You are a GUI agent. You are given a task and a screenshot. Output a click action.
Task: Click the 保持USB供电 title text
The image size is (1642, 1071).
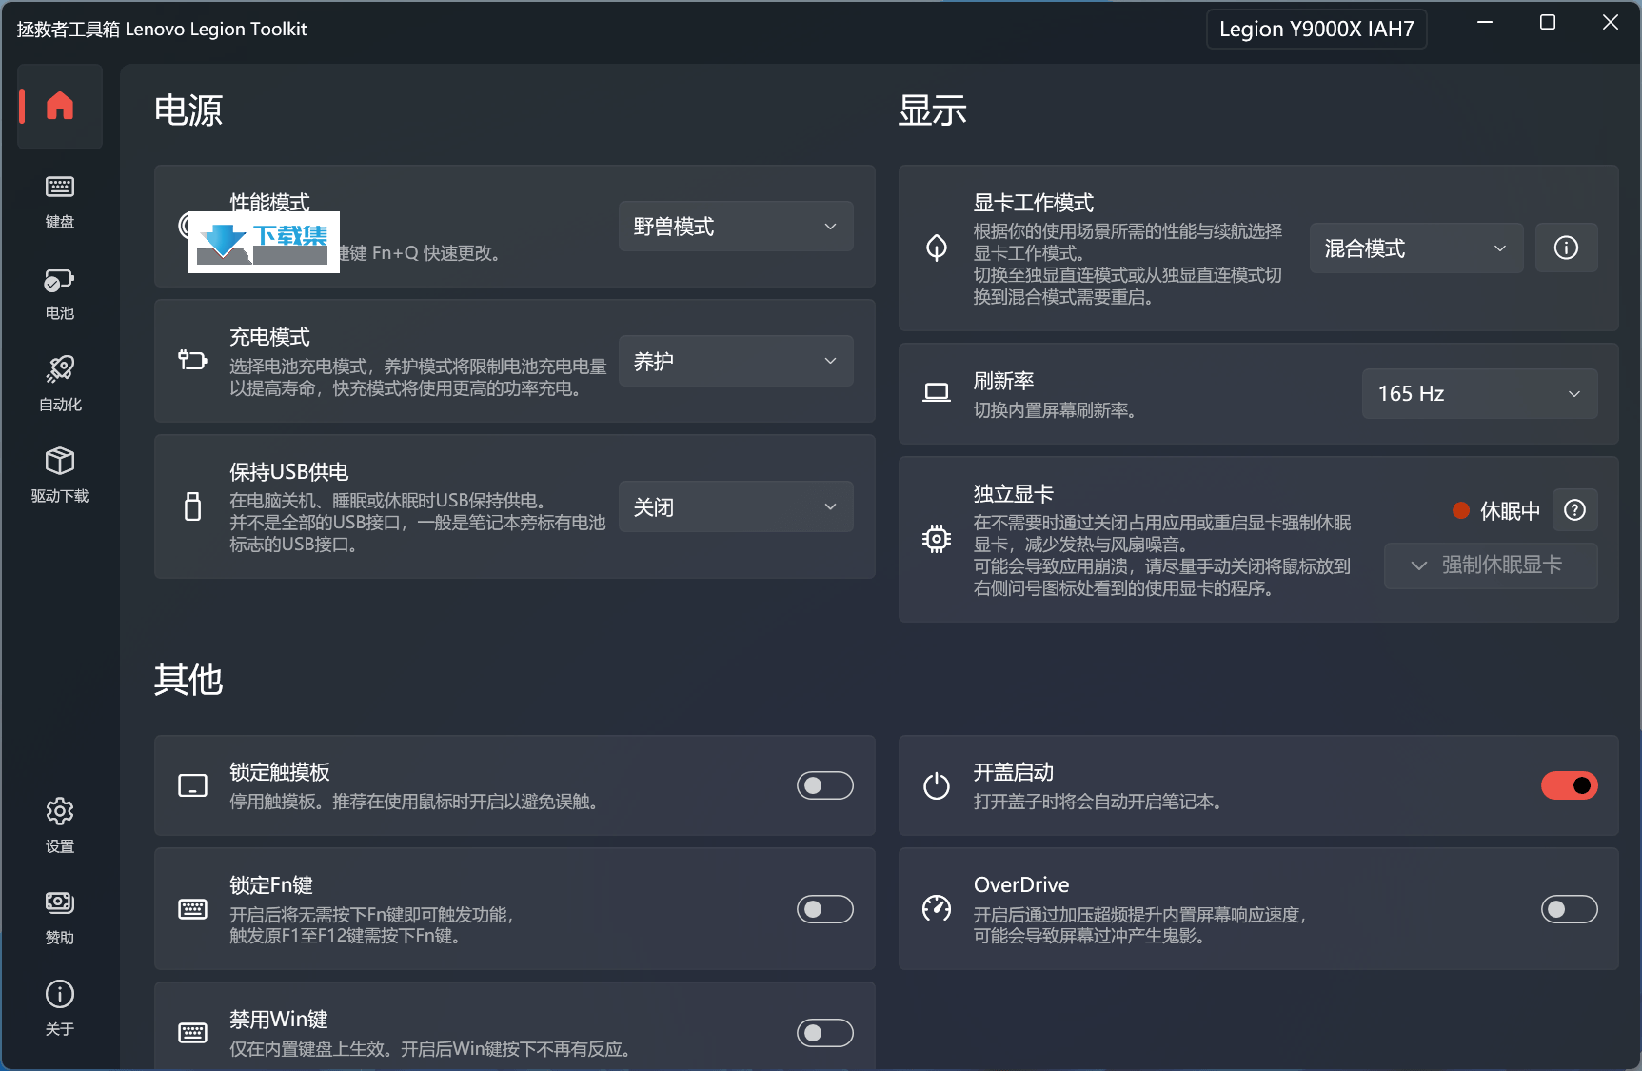pyautogui.click(x=288, y=472)
